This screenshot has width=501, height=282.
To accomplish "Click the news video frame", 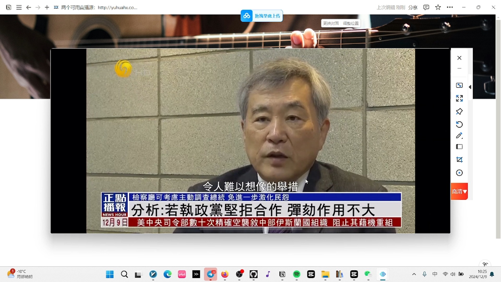I will tap(250, 141).
